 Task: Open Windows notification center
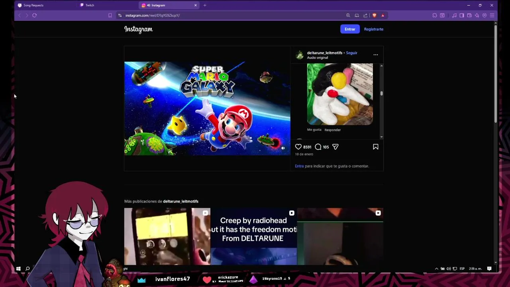tap(489, 269)
